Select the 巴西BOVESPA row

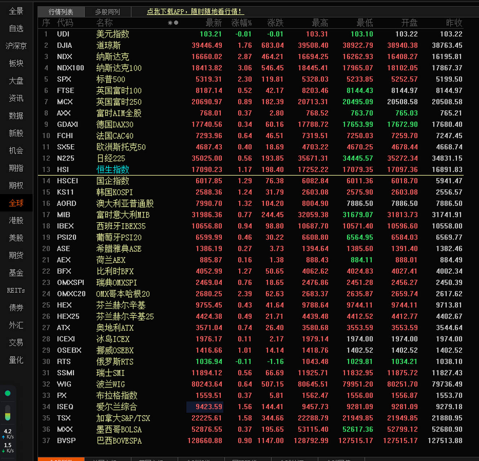(x=251, y=440)
